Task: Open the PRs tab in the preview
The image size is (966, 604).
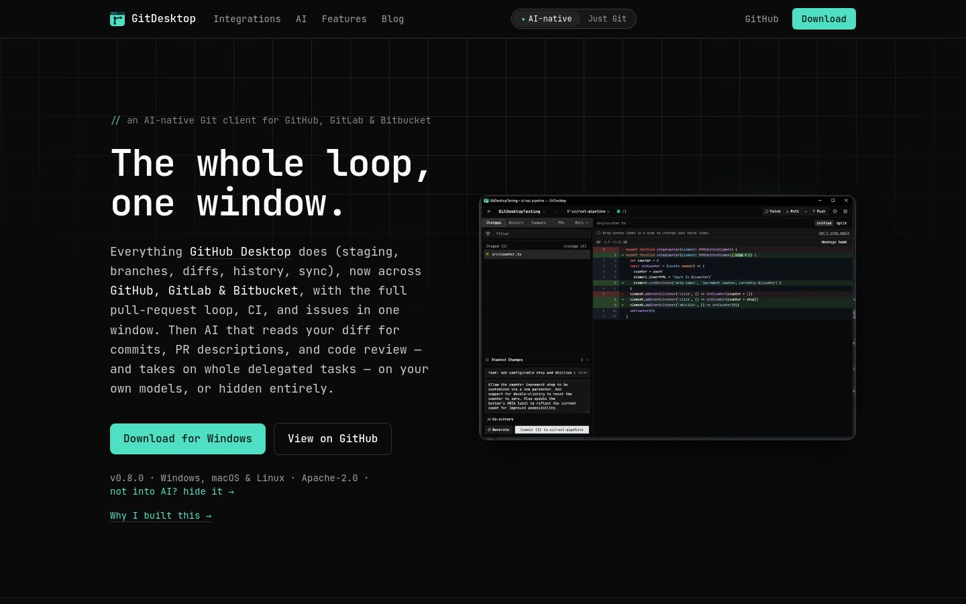Action: coord(561,223)
